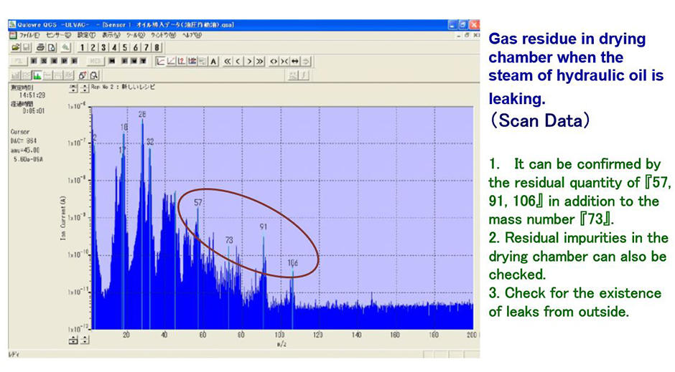Toggle channel 1 button

coord(83,47)
